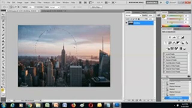Image resolution: width=192 pixels, height=108 pixels.
Task: Switch to the Essentials workspace
Action: click(x=152, y=2)
